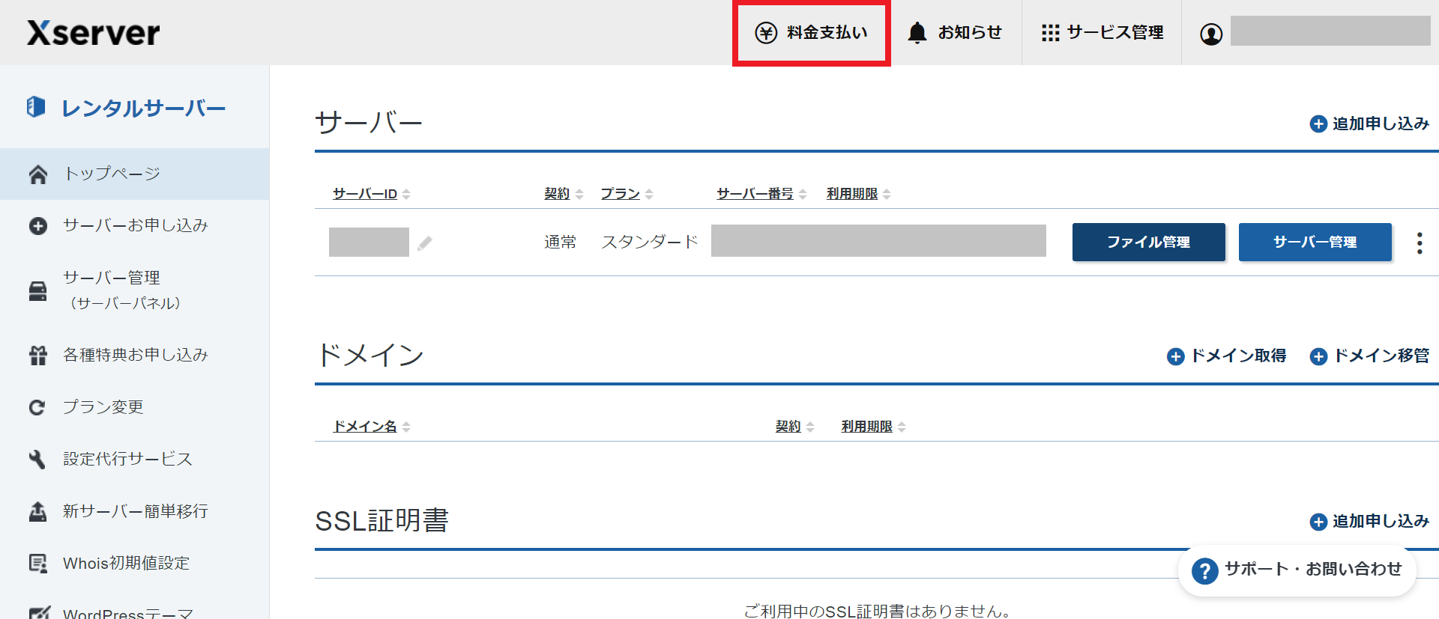Open 各種特典お申し込み
The height and width of the screenshot is (619, 1439).
pos(134,355)
